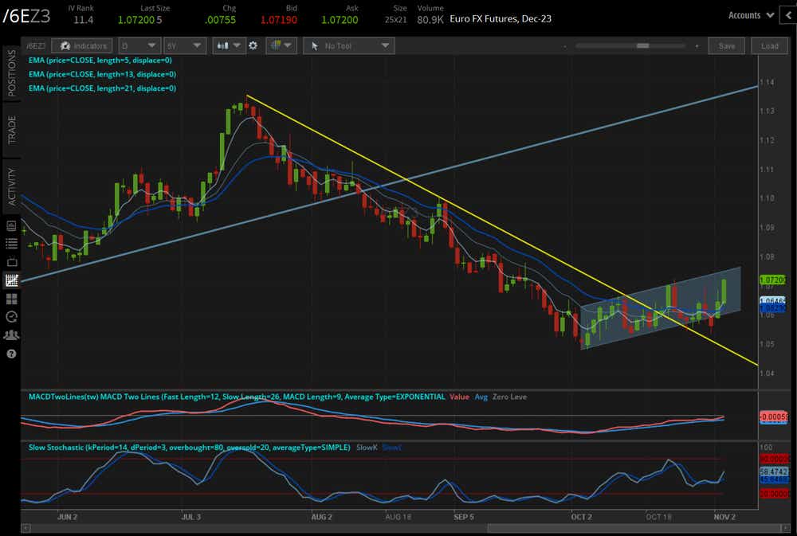
Task: Open the watchlist list icon in sidebar
Action: [11, 244]
